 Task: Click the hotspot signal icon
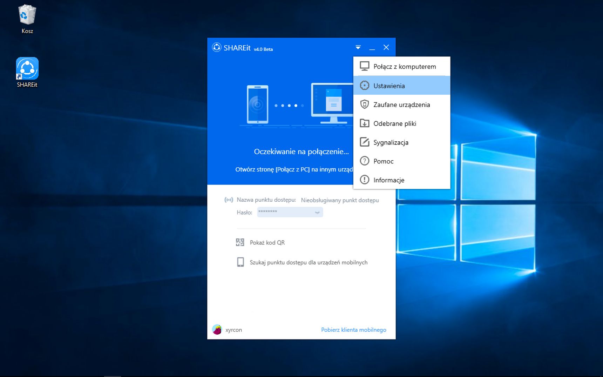(x=229, y=200)
